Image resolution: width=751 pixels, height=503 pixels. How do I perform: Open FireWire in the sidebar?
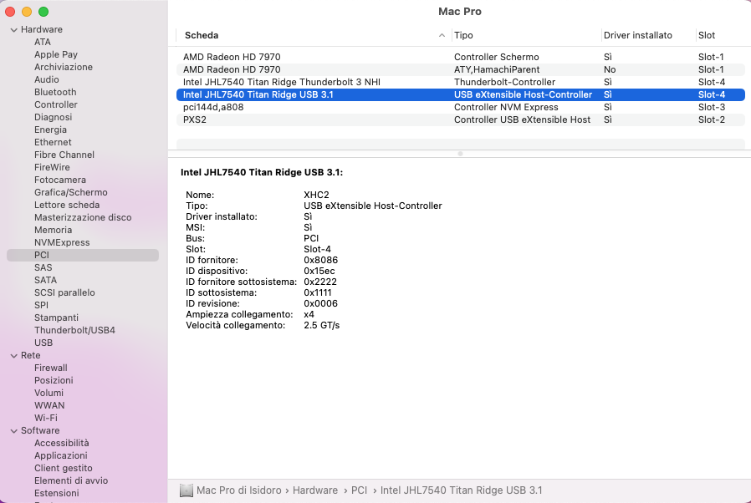pyautogui.click(x=52, y=167)
